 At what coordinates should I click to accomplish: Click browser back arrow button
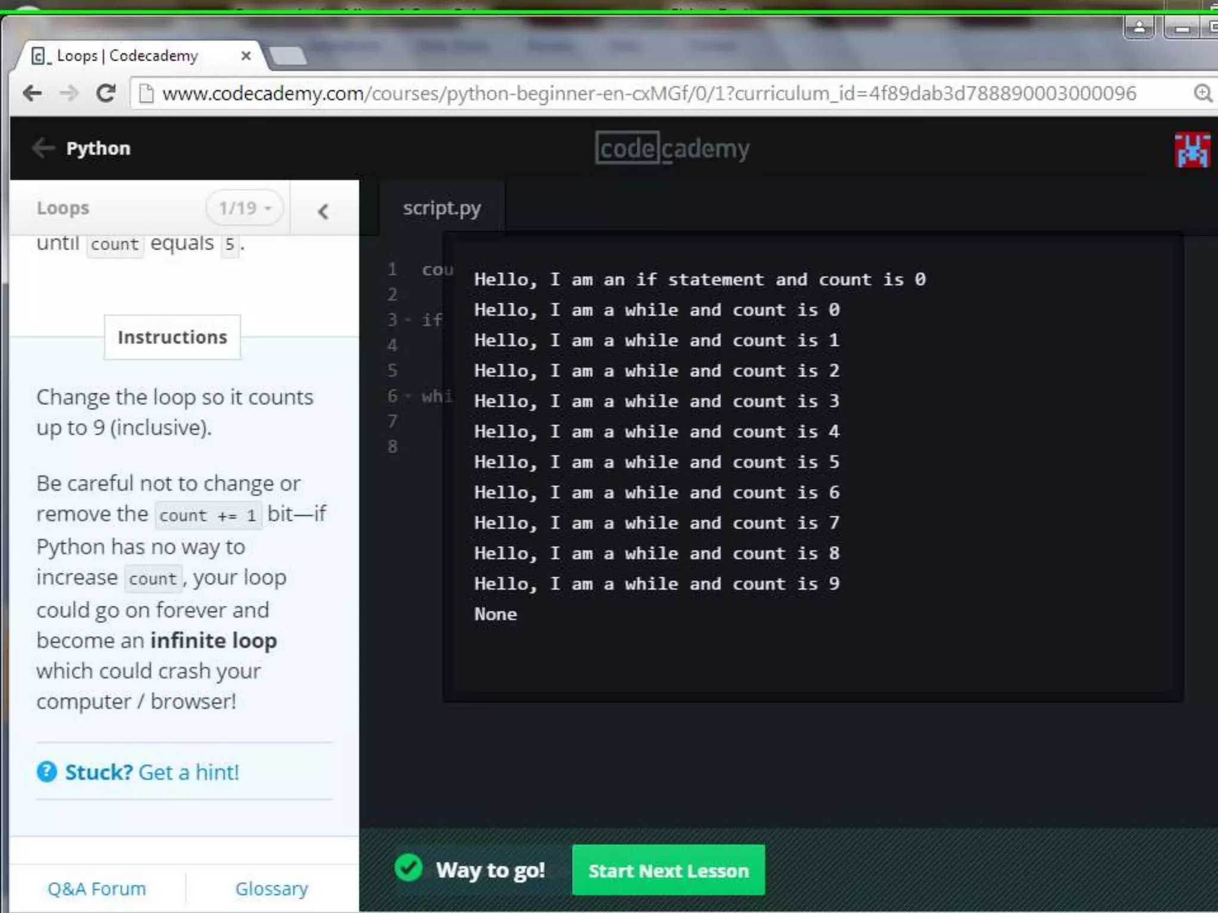[32, 93]
